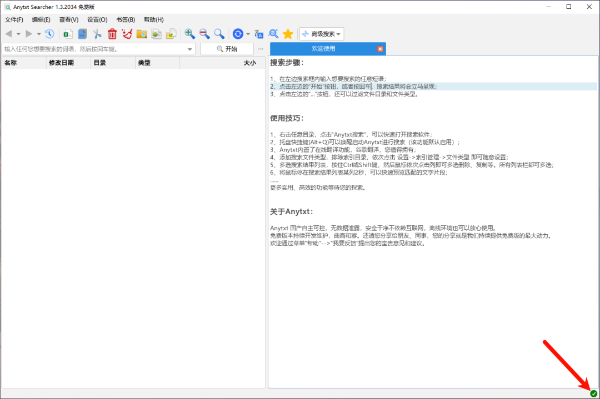Export results to Excel icon

click(x=68, y=34)
